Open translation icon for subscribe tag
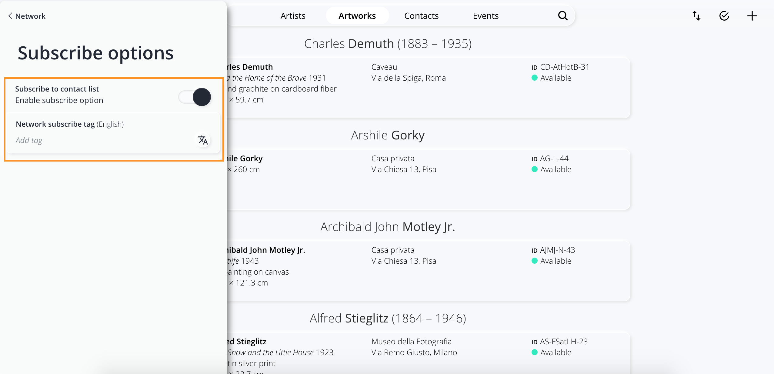Viewport: 774px width, 374px height. click(203, 140)
